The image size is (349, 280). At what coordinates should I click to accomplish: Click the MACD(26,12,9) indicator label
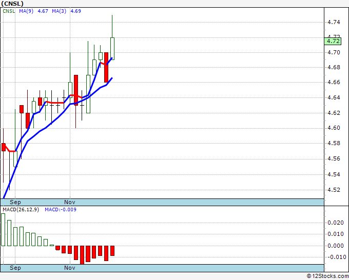21,210
